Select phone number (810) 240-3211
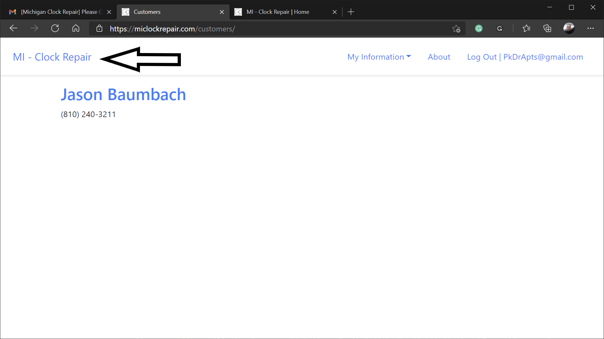Screen dimensions: 604x339 88,115
